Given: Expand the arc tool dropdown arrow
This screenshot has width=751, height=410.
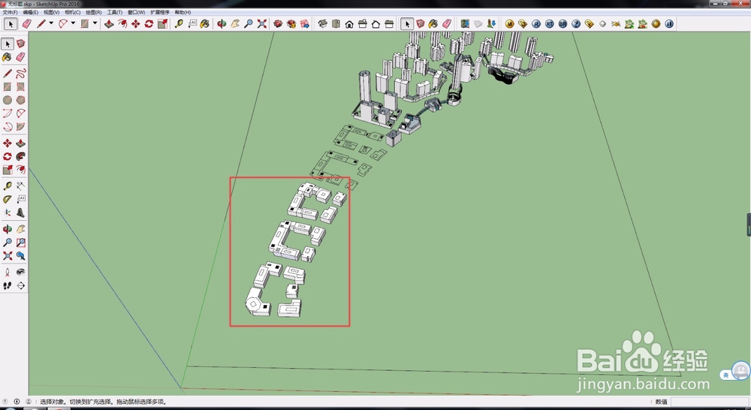Looking at the screenshot, I should pos(74,23).
